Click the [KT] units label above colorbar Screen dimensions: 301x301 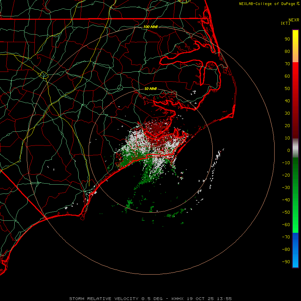click(x=285, y=23)
